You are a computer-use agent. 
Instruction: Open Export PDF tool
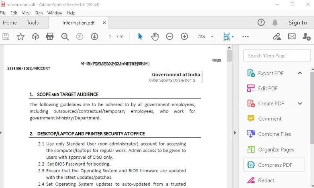[271, 74]
